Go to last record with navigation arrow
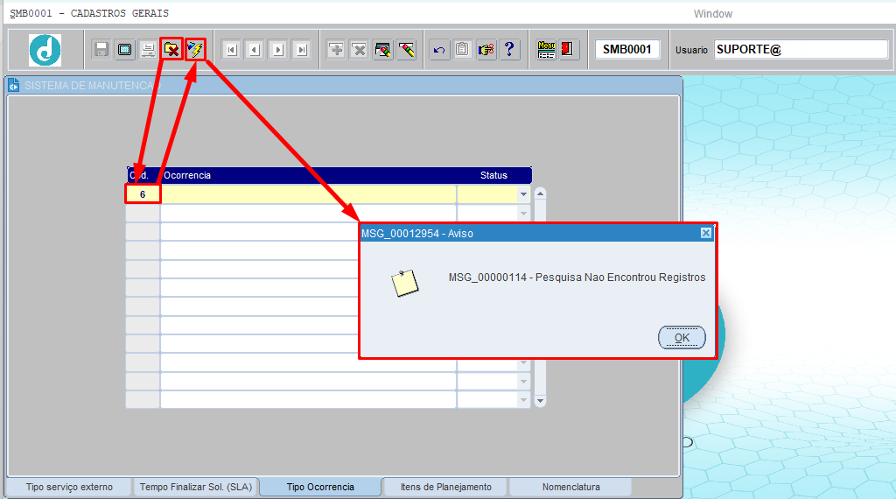Screen dimensions: 896x499 tap(302, 49)
